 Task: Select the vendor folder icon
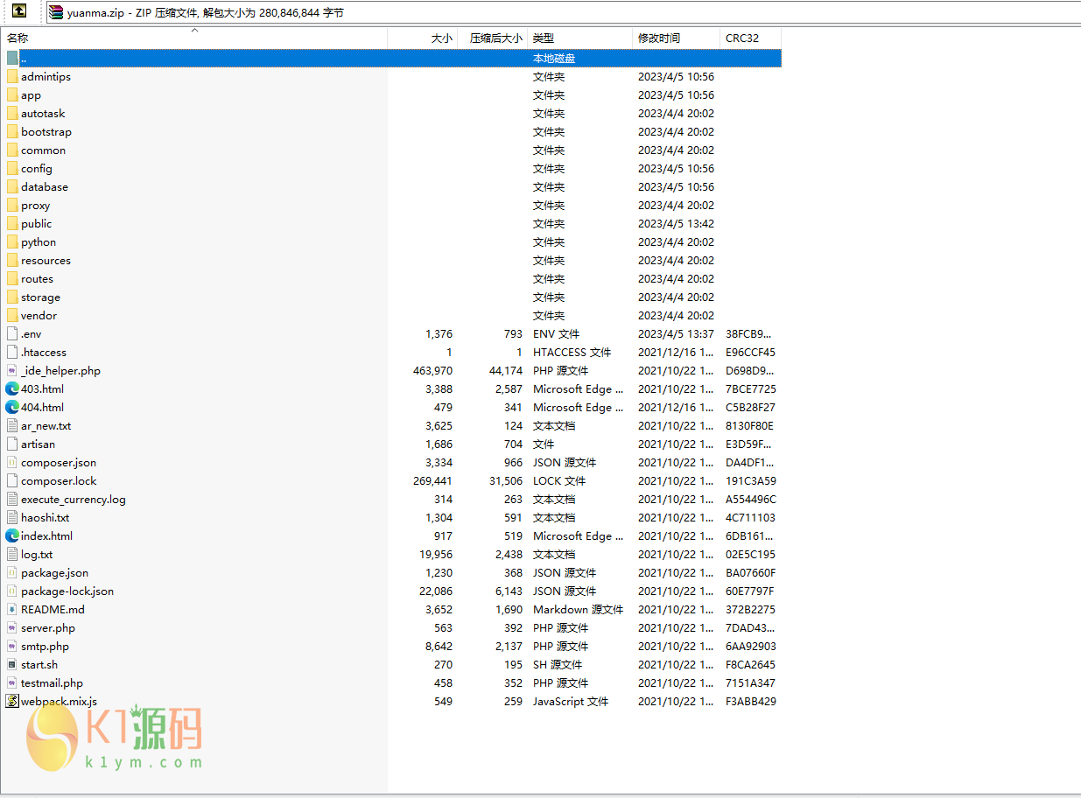click(12, 315)
